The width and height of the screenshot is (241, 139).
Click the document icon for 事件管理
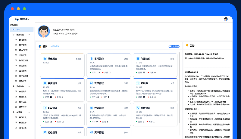(91, 59)
